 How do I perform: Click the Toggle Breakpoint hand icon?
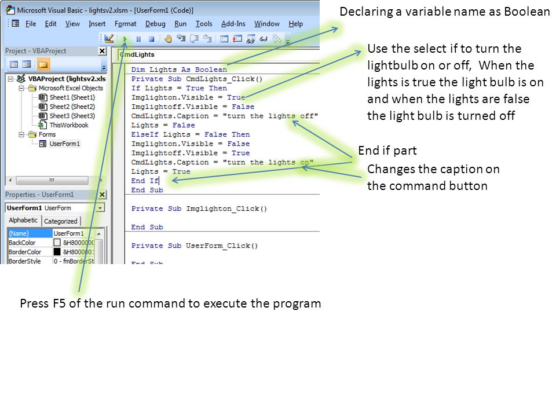click(168, 39)
